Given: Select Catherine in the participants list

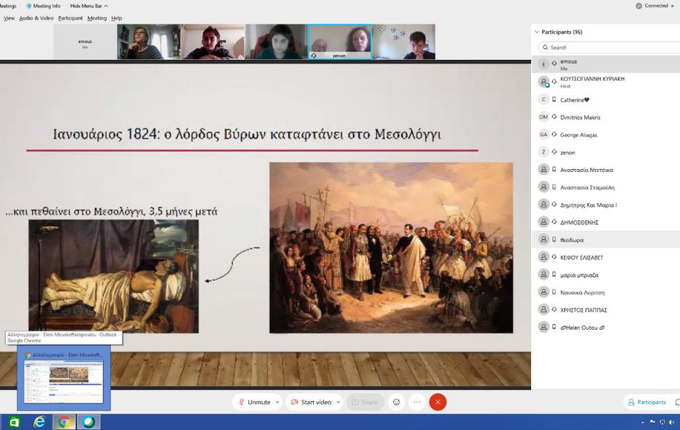Looking at the screenshot, I should click(606, 99).
